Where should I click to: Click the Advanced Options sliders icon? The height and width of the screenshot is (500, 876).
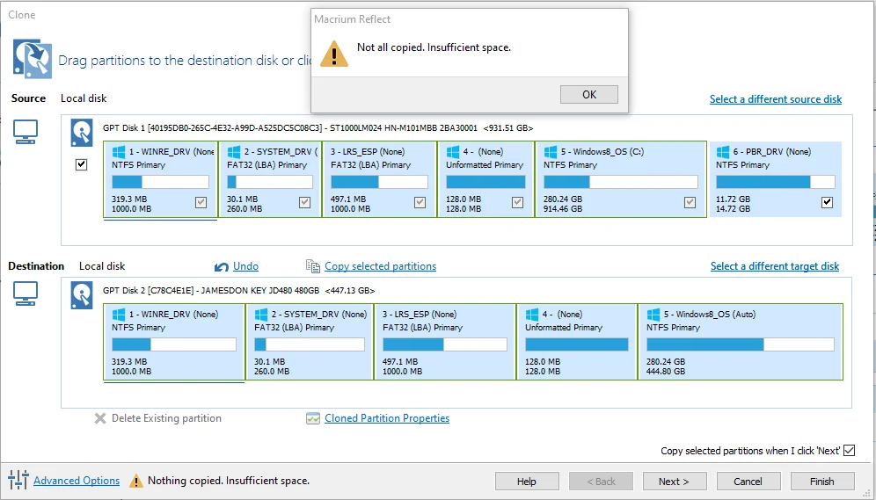click(x=18, y=480)
